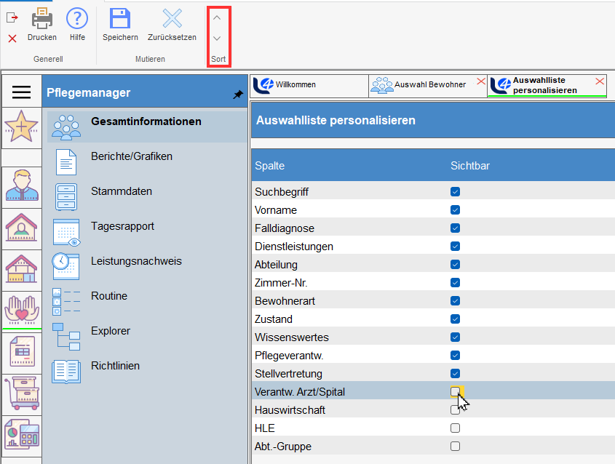
Task: Check the Hauswirtschaft checkbox
Action: pos(455,410)
